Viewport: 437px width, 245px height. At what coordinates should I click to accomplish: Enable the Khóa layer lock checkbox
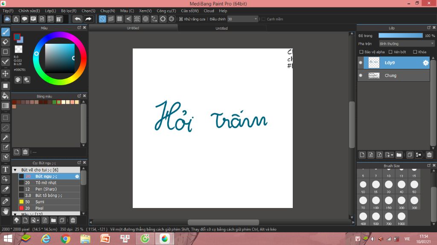point(415,52)
